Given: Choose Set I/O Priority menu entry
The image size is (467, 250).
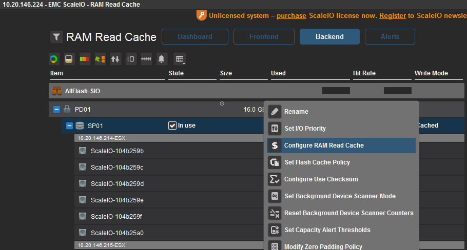Looking at the screenshot, I should point(341,129).
